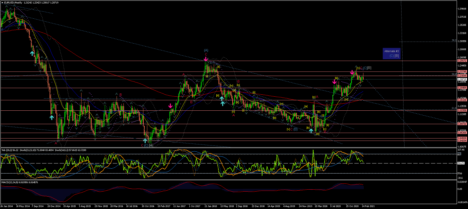Select the magenta down arrow above the (A) peak
468x209 pixels.
[x=206, y=59]
